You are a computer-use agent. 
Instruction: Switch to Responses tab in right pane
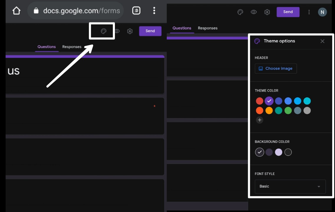coord(208,28)
